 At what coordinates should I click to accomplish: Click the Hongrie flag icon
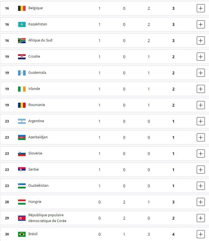click(x=22, y=202)
